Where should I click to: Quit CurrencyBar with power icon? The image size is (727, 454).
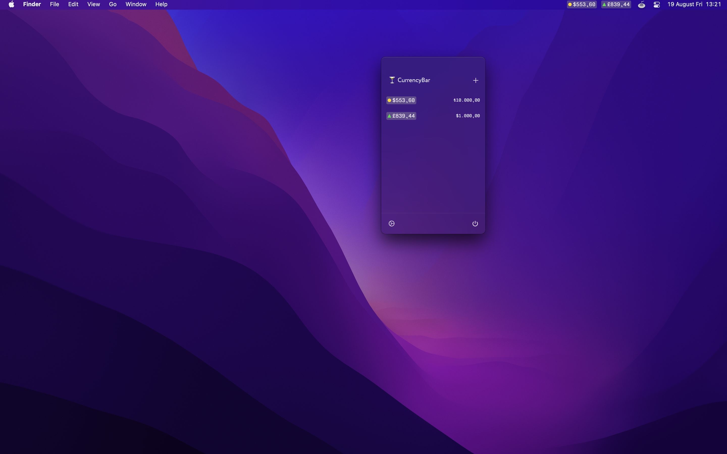tap(475, 223)
